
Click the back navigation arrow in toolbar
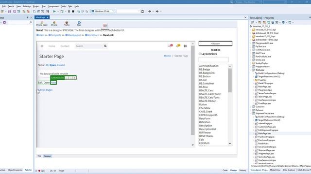150,11
